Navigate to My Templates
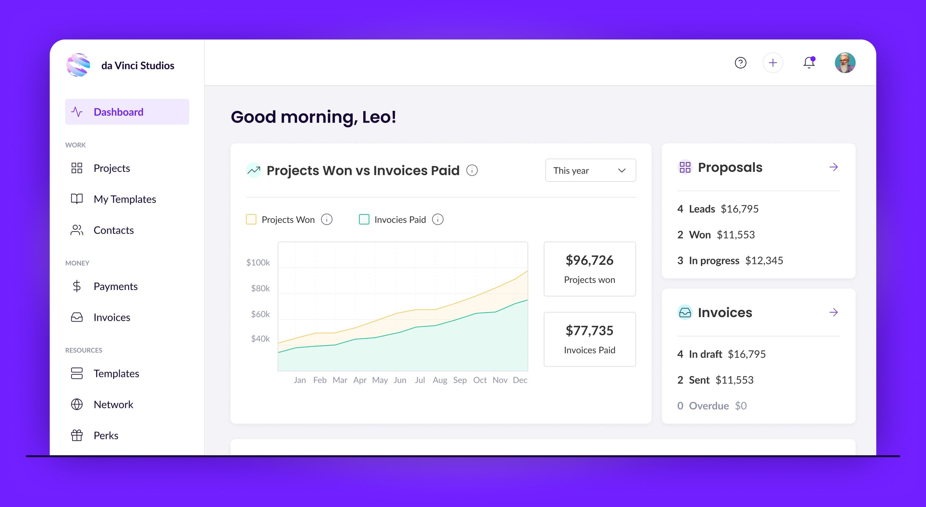This screenshot has width=926, height=507. pos(125,199)
